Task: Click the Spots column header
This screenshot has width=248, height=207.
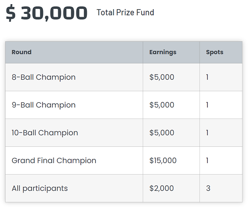Action: tap(215, 52)
